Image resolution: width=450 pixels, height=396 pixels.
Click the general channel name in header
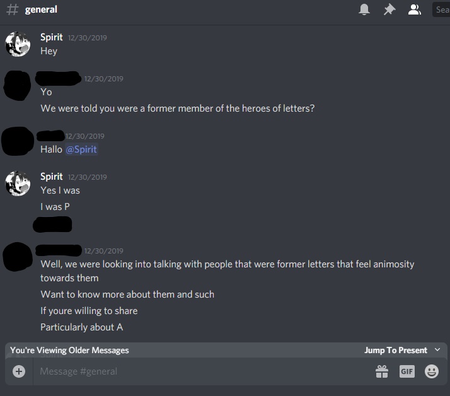point(41,9)
